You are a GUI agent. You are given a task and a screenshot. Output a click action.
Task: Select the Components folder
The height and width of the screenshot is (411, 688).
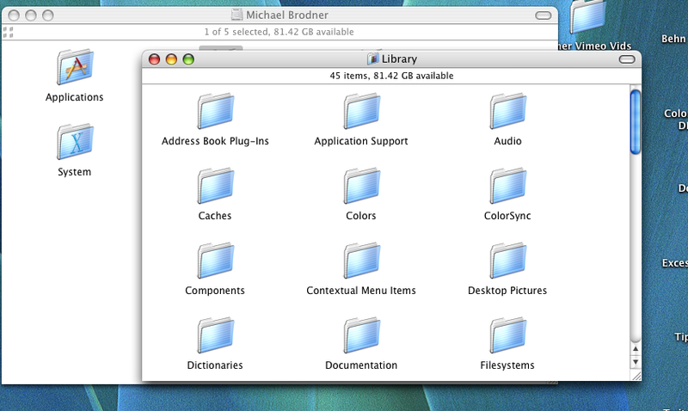coord(215,261)
